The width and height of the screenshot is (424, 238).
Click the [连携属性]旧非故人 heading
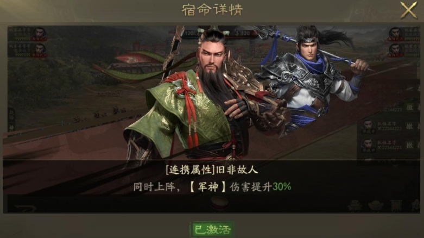click(x=212, y=170)
